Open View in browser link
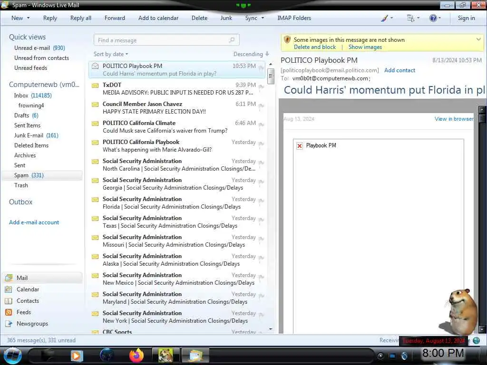 [x=454, y=119]
